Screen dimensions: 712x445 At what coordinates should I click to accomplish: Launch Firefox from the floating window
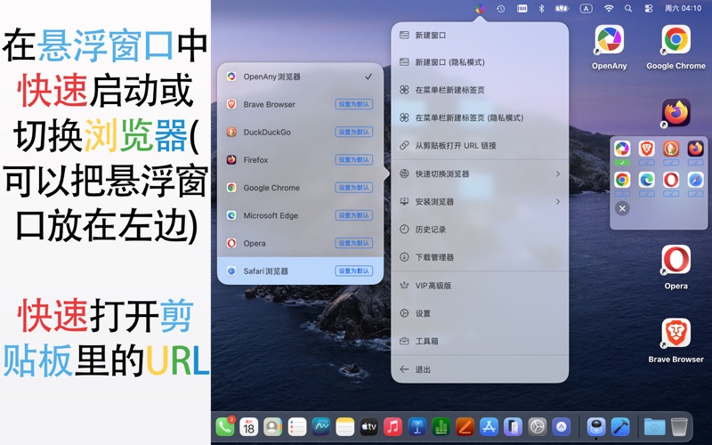695,149
